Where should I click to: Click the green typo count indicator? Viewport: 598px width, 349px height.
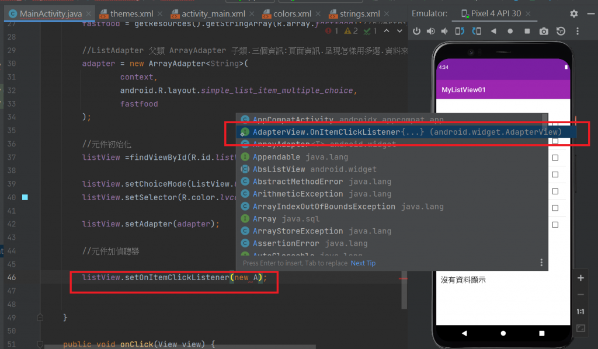(x=370, y=31)
